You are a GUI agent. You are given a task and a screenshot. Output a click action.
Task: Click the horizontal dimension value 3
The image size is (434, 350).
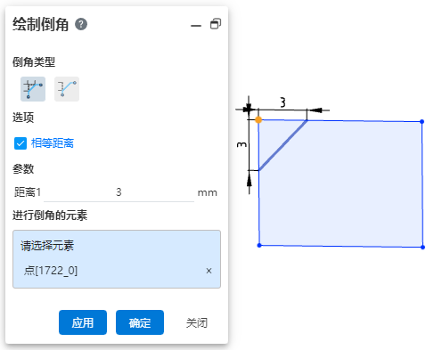[x=283, y=102]
